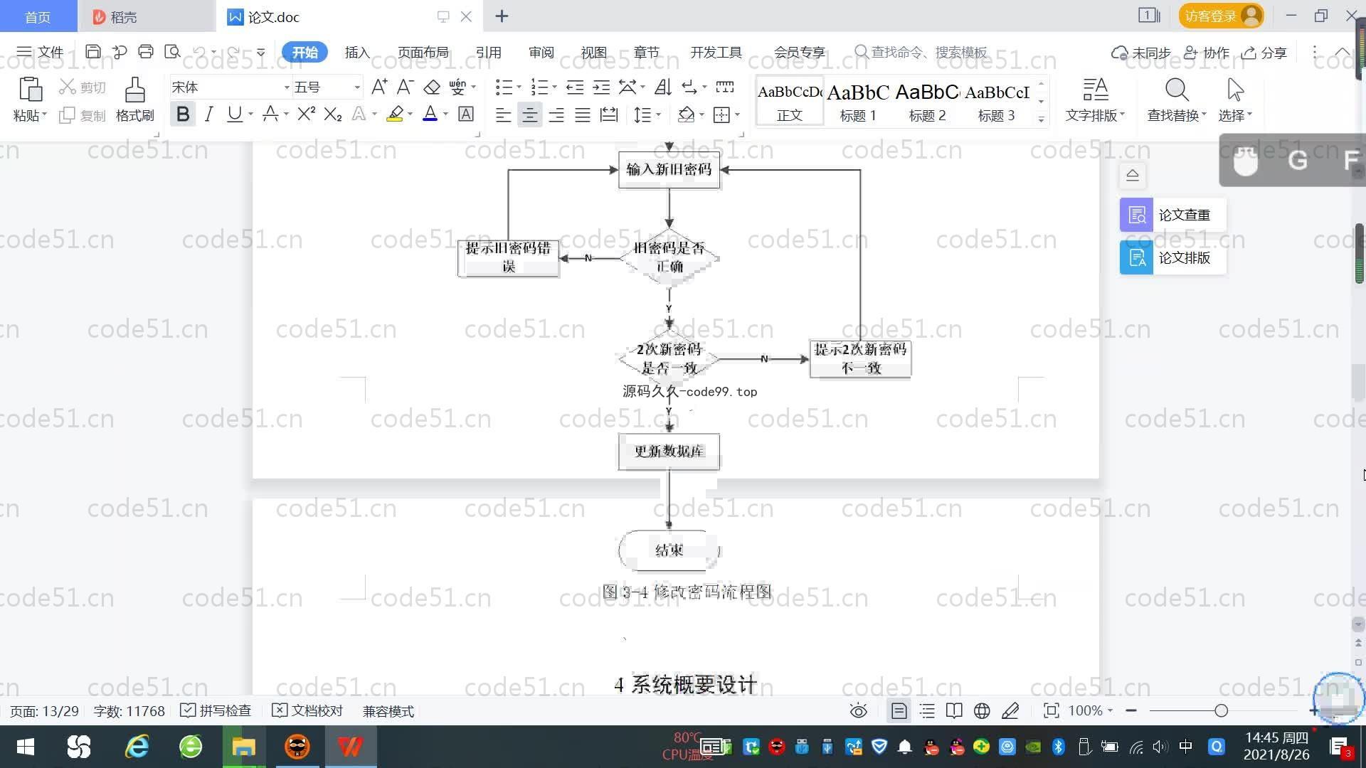Open a new tab with plus button
The width and height of the screenshot is (1366, 768).
(x=502, y=16)
